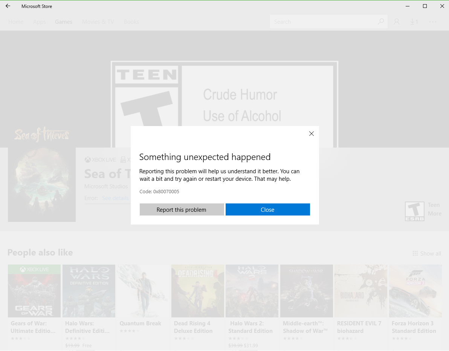Open the Home tab

(16, 22)
